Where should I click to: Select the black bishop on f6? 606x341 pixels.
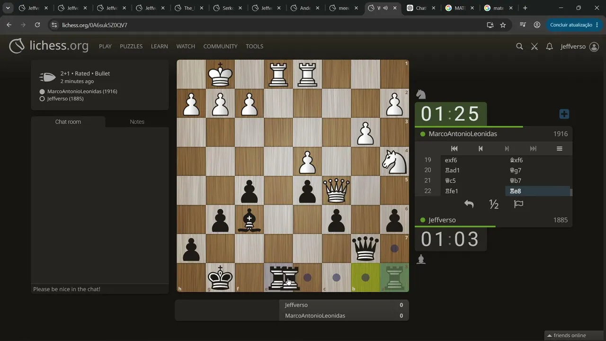[x=249, y=220]
